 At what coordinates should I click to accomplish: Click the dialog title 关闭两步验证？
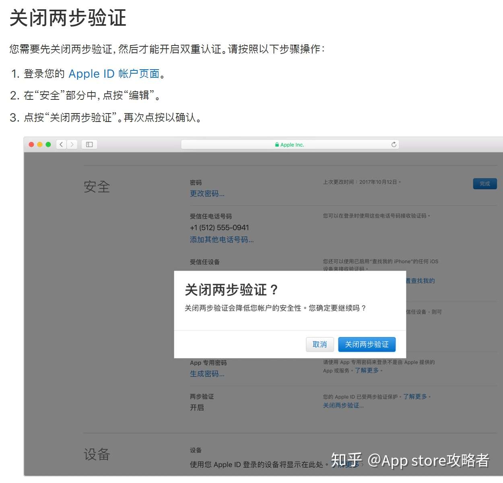tap(231, 290)
